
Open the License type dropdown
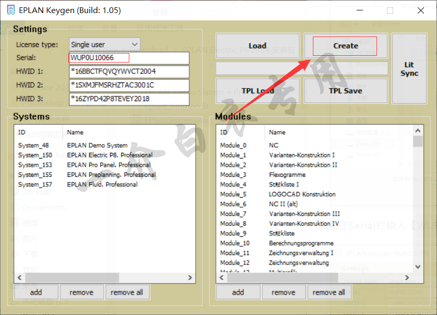pos(104,44)
